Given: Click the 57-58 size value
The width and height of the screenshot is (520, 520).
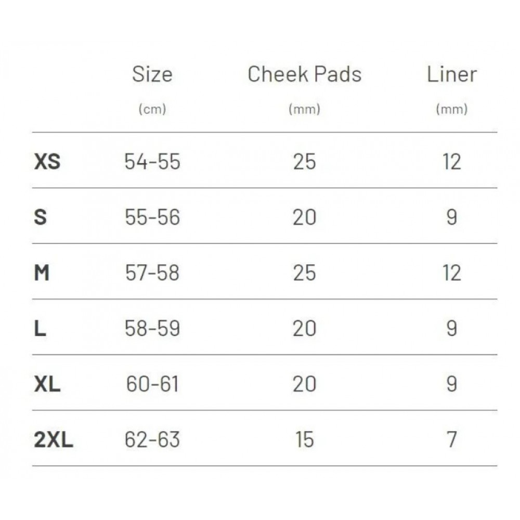Looking at the screenshot, I should pos(152,273).
